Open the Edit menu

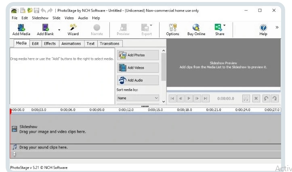(x=25, y=18)
